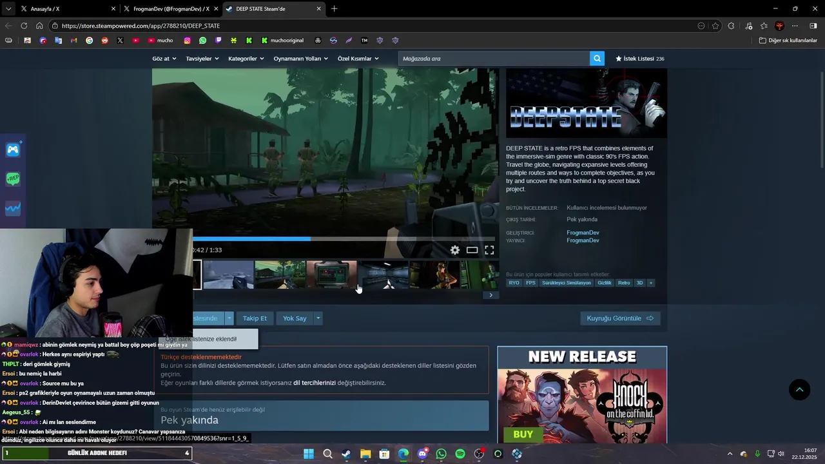Open browser settings and more menu
This screenshot has width=825, height=464.
pyautogui.click(x=795, y=26)
